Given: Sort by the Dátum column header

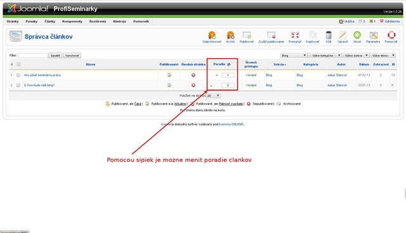Looking at the screenshot, I should 364,65.
